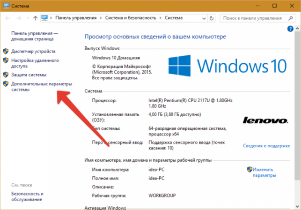Click the 'idea-PC' value beside 'Имя компьютера'
Image resolution: width=301 pixels, height=210 pixels.
point(156,170)
